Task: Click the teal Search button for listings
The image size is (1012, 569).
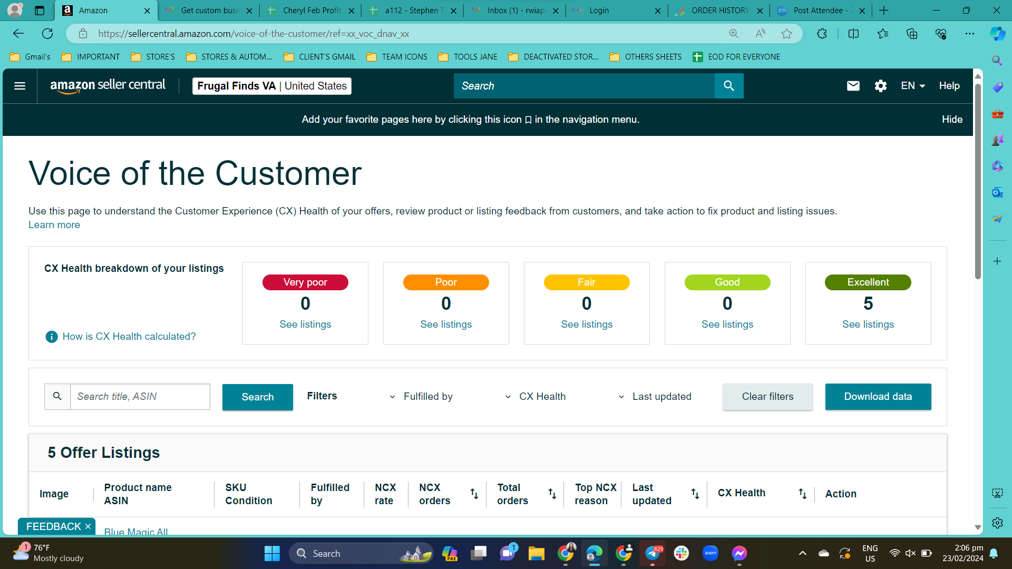Action: pos(258,397)
